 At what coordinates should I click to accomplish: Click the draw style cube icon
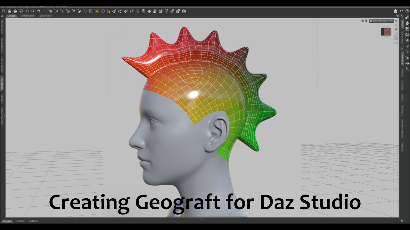366,20
